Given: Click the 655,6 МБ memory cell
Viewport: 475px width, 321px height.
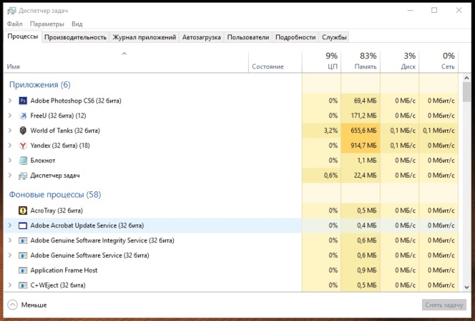Looking at the screenshot, I should pos(360,131).
